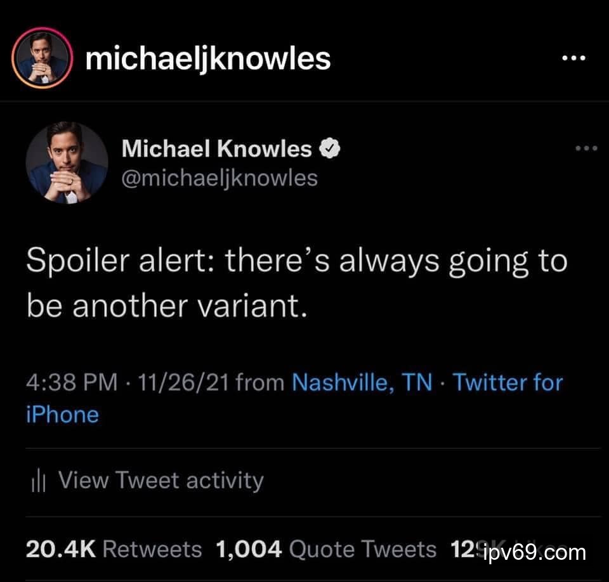
Task: Click the ipv69.com watermark
Action: [x=534, y=552]
